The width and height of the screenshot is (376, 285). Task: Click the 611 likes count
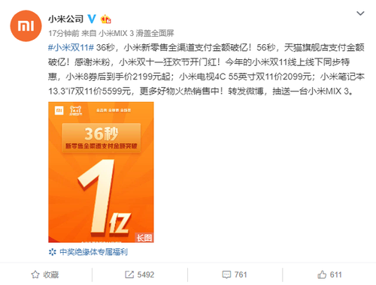(336, 274)
